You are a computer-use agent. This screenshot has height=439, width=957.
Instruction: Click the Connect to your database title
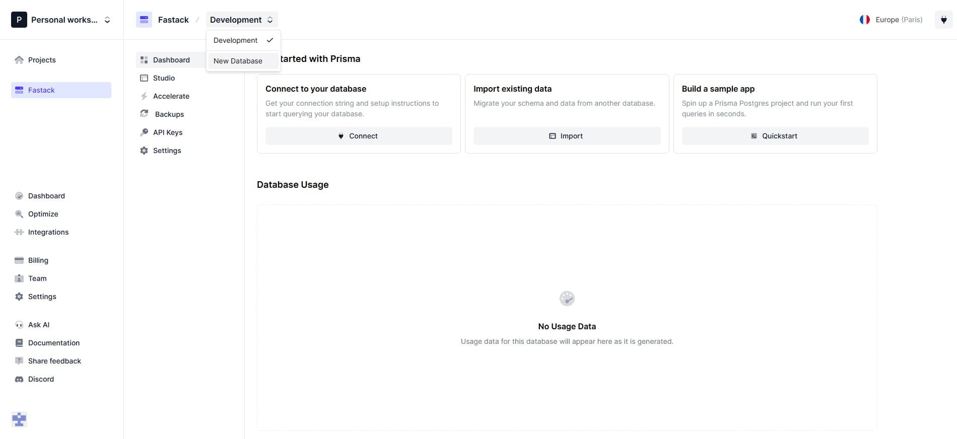(x=316, y=89)
